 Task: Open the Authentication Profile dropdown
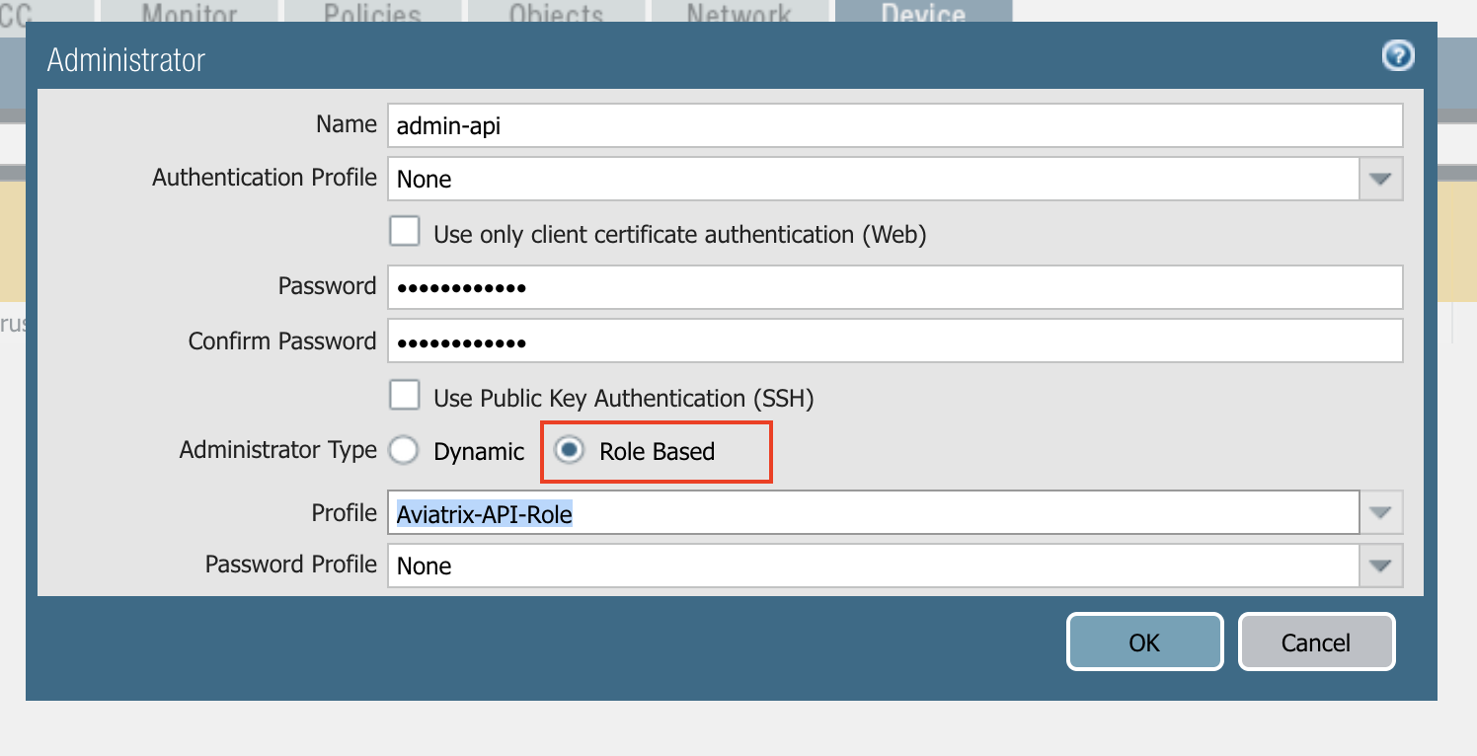pyautogui.click(x=1381, y=179)
